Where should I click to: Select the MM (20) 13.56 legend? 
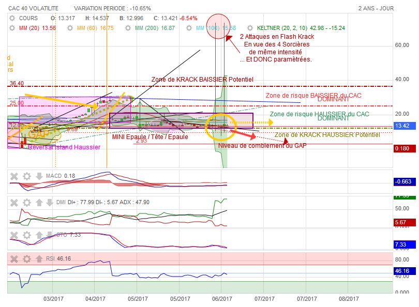37,28
